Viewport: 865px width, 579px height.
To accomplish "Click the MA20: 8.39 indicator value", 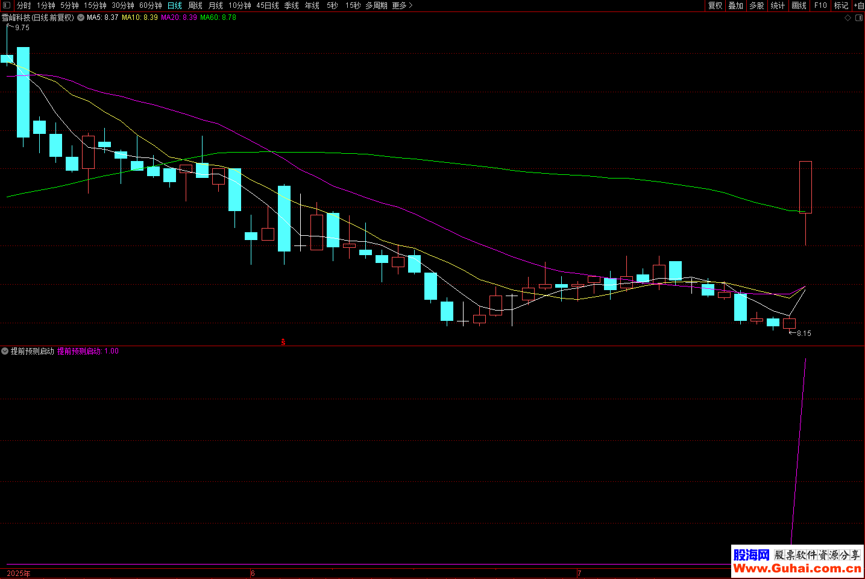I will [x=179, y=17].
